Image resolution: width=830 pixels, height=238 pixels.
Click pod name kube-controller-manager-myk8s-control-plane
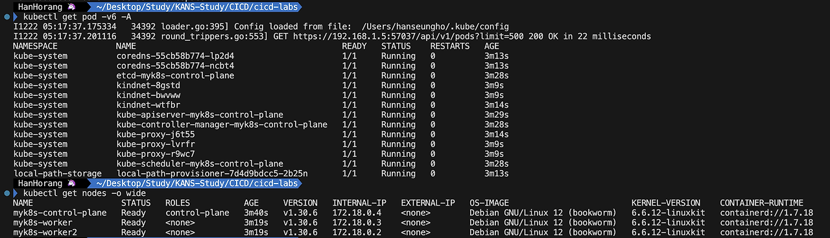(x=222, y=125)
